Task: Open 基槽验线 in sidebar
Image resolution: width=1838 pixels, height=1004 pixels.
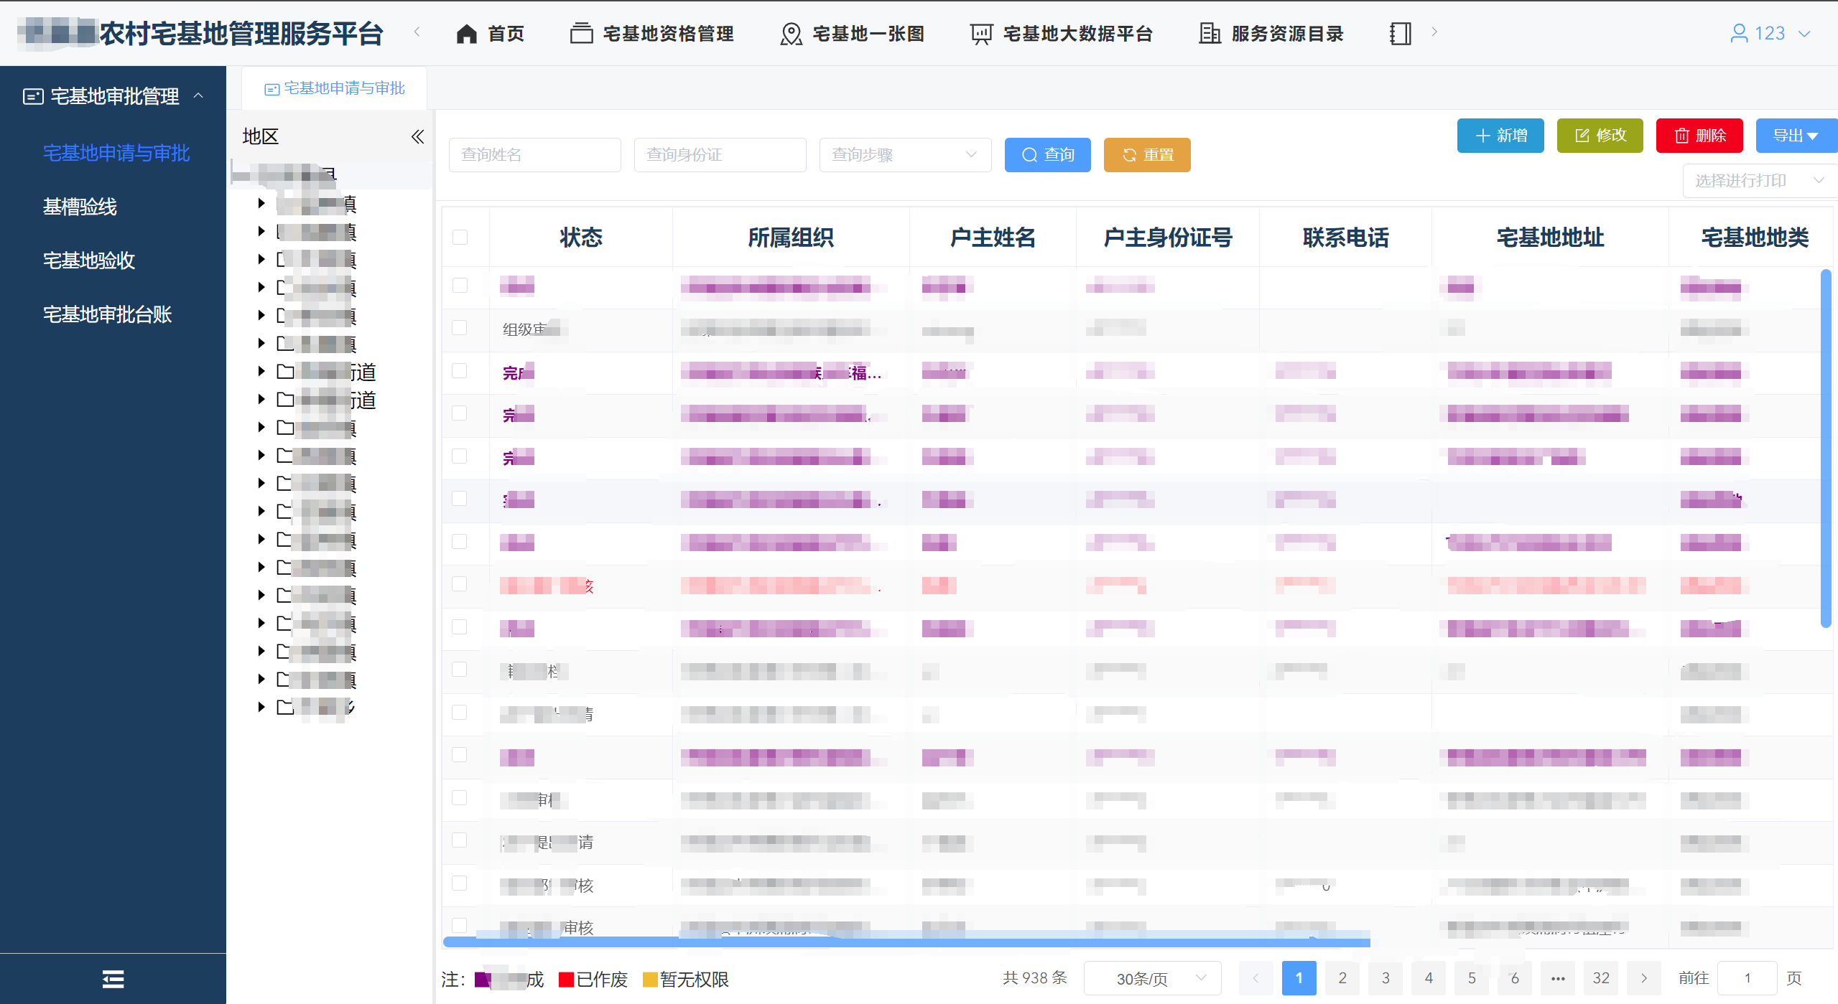Action: (x=80, y=207)
